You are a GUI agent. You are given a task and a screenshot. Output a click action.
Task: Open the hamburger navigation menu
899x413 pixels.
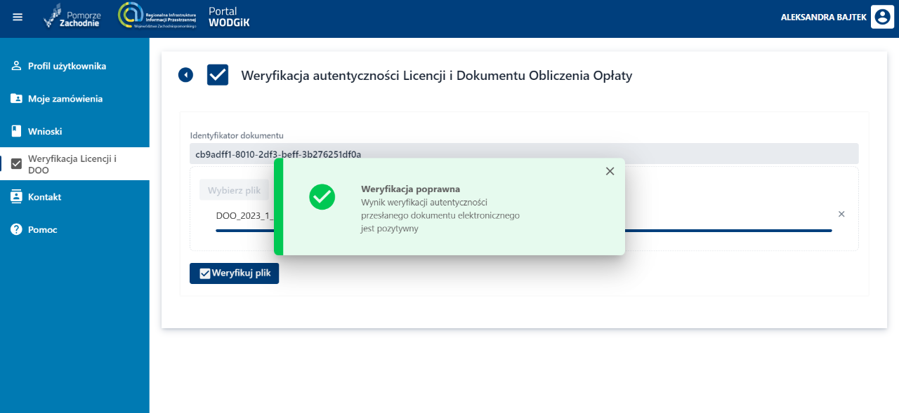17,17
